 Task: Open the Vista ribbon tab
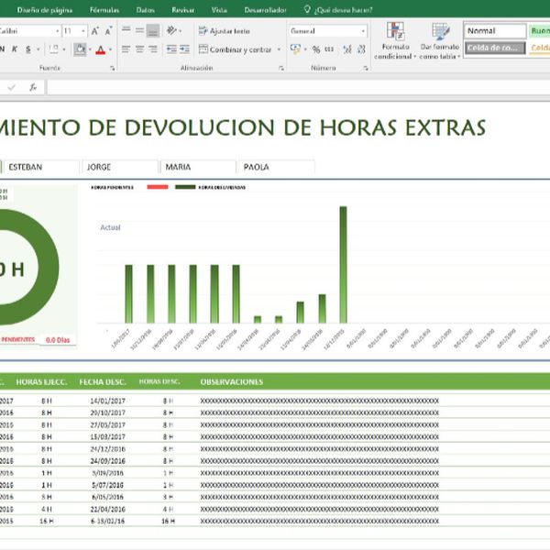(x=219, y=10)
